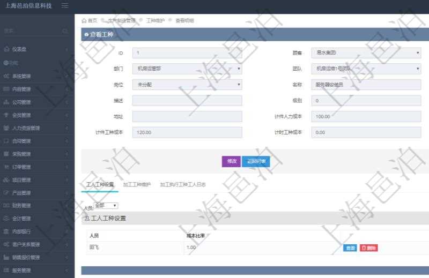Toggle the hamburger menu in the top bar

point(65,5)
